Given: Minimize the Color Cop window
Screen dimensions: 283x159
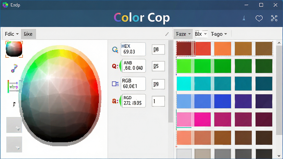Looking at the screenshot, I should [x=246, y=5].
